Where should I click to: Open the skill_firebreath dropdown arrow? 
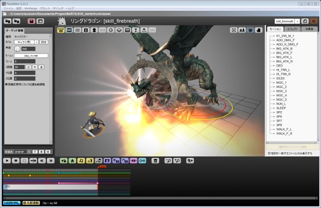[297, 21]
